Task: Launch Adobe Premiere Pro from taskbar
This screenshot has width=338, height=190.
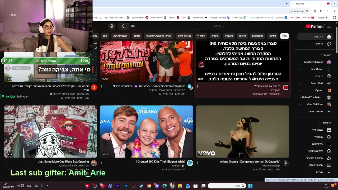Action: tap(118, 186)
